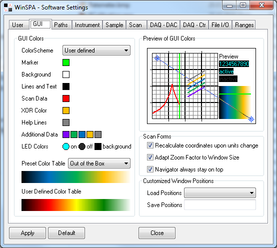Image resolution: width=277 pixels, height=248 pixels.
Task: Open the ColorScheme dropdown
Action: point(96,50)
